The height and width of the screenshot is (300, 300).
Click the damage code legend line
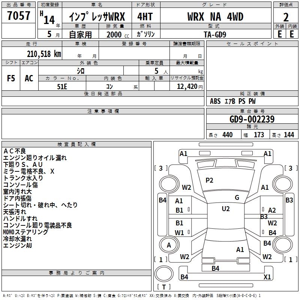point(132,295)
